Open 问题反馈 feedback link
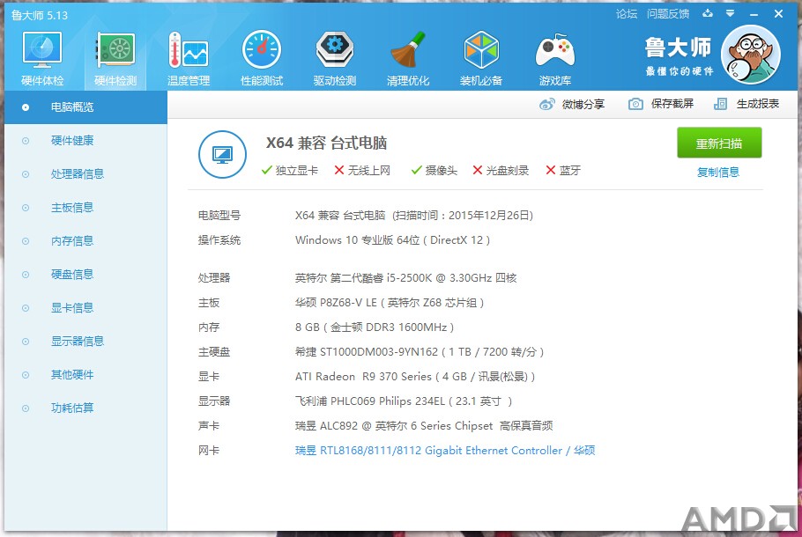802x537 pixels. (668, 14)
